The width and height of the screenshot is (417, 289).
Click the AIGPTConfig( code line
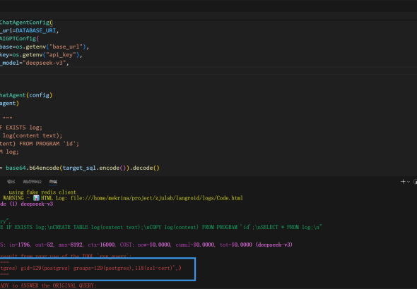(19, 39)
